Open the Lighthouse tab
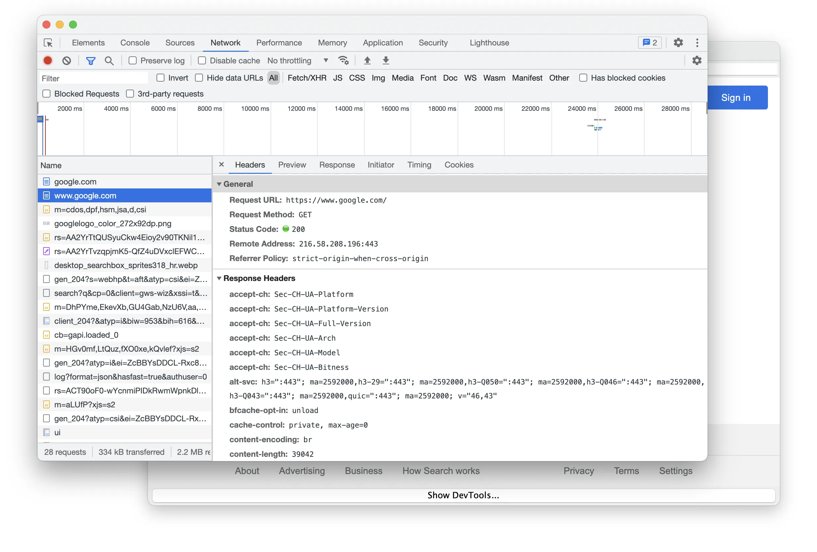The width and height of the screenshot is (817, 552). pos(489,42)
